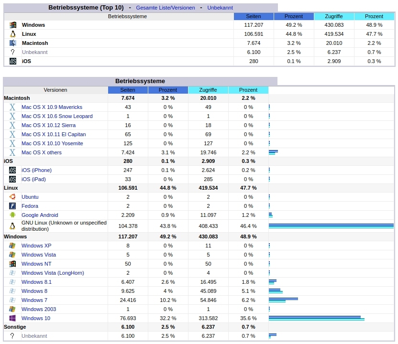
Task: Click the Linux penguin icon in Top 10 table
Action: point(13,34)
